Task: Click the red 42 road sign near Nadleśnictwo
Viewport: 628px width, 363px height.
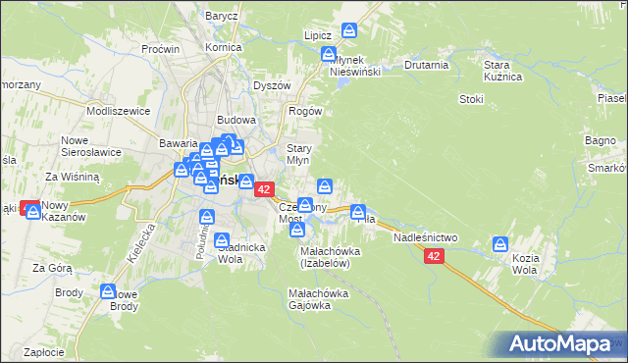Action: tap(434, 256)
